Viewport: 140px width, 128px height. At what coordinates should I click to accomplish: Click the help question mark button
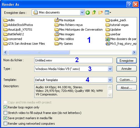point(129,4)
